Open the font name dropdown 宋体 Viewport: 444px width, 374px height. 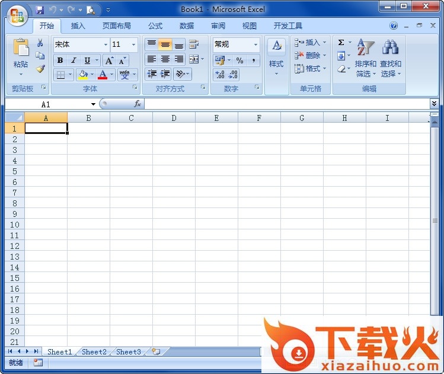[106, 44]
